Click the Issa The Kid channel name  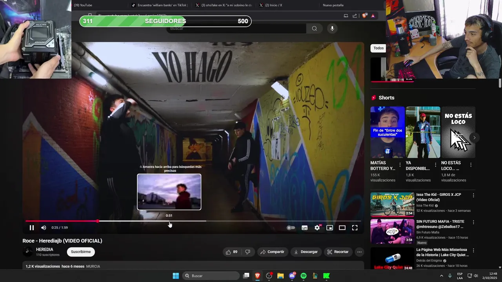(x=425, y=206)
